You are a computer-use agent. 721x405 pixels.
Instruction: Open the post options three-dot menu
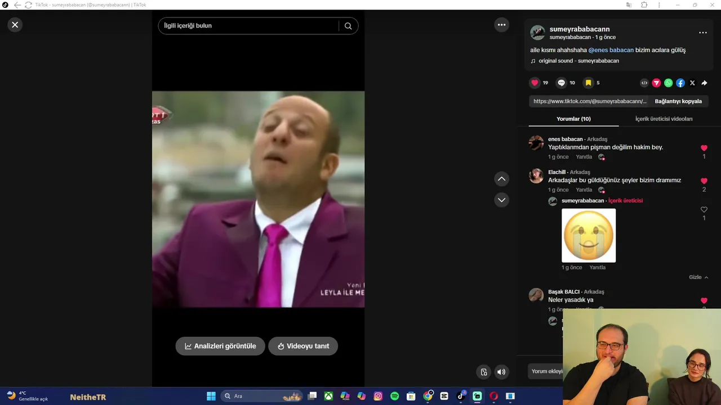pyautogui.click(x=703, y=33)
